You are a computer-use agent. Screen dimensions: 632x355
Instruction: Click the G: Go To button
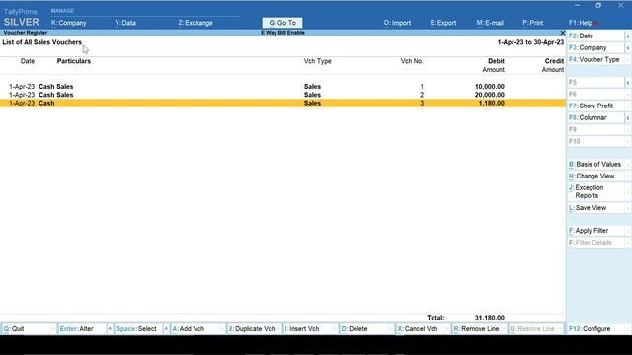(282, 23)
